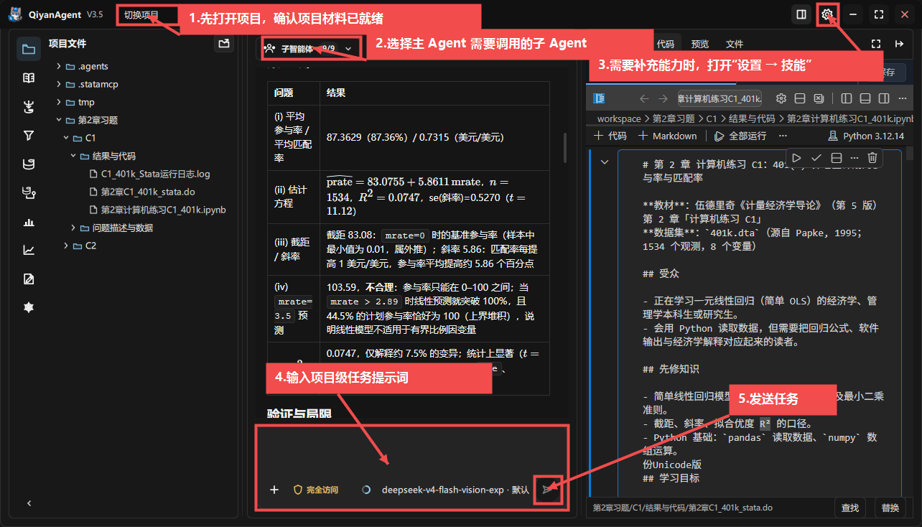Select the Python 3.12.14 kernel
Image resolution: width=922 pixels, height=527 pixels.
866,136
